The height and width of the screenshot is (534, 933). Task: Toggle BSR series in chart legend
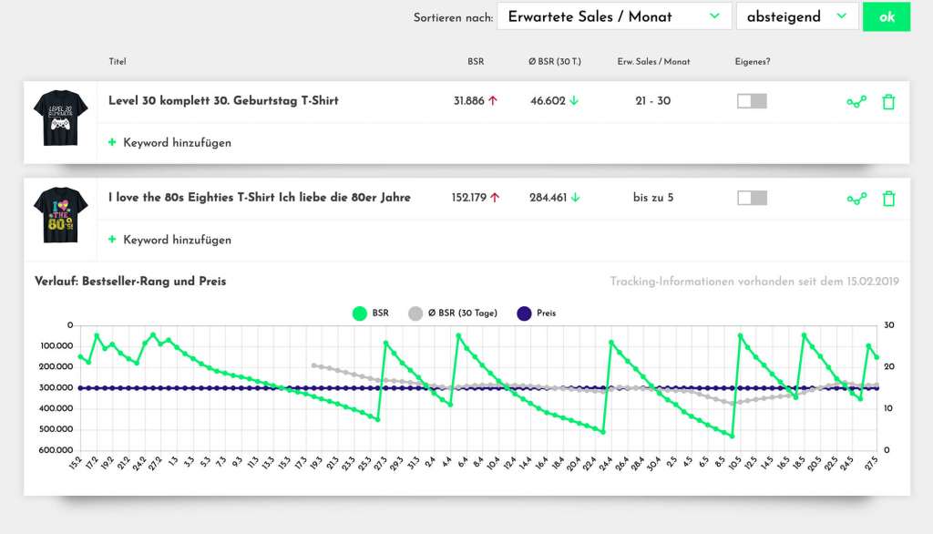(x=370, y=313)
